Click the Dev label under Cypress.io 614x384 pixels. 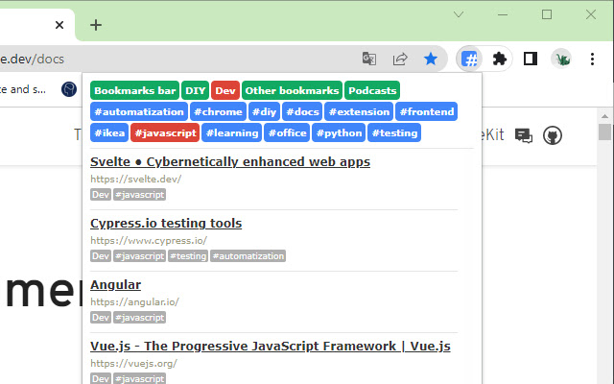pos(101,256)
